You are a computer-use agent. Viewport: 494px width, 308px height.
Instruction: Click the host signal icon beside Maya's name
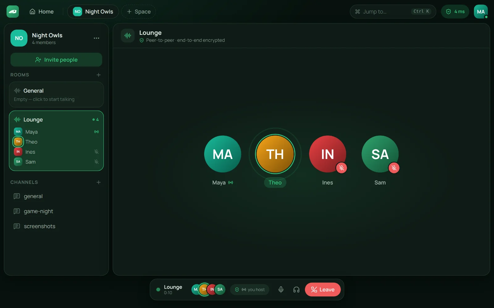point(231,183)
